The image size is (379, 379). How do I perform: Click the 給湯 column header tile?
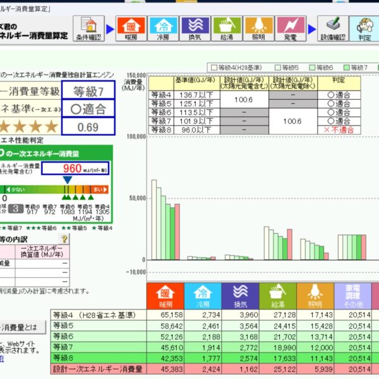pyautogui.click(x=278, y=296)
